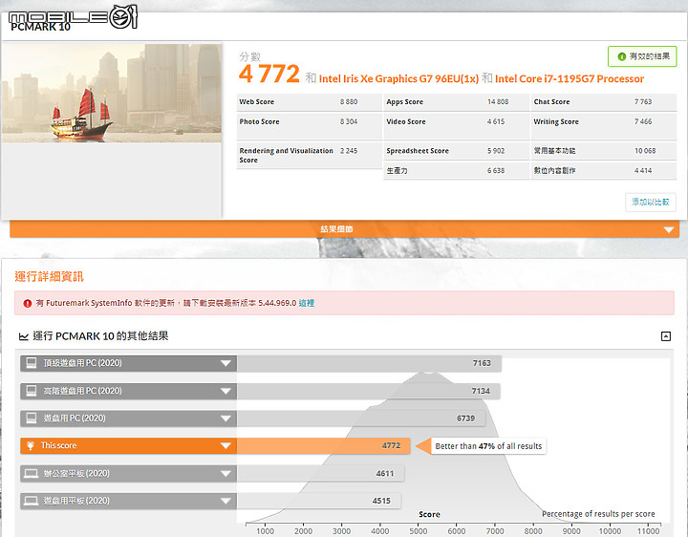The width and height of the screenshot is (688, 537).
Task: Expand the dropdown arrow in the 4611 row
Action: tap(226, 473)
